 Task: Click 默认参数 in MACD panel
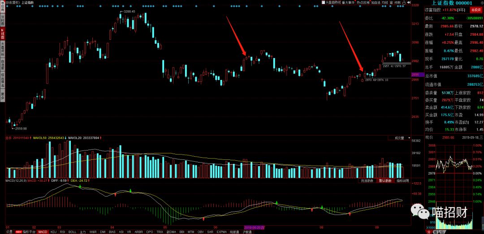385,180
